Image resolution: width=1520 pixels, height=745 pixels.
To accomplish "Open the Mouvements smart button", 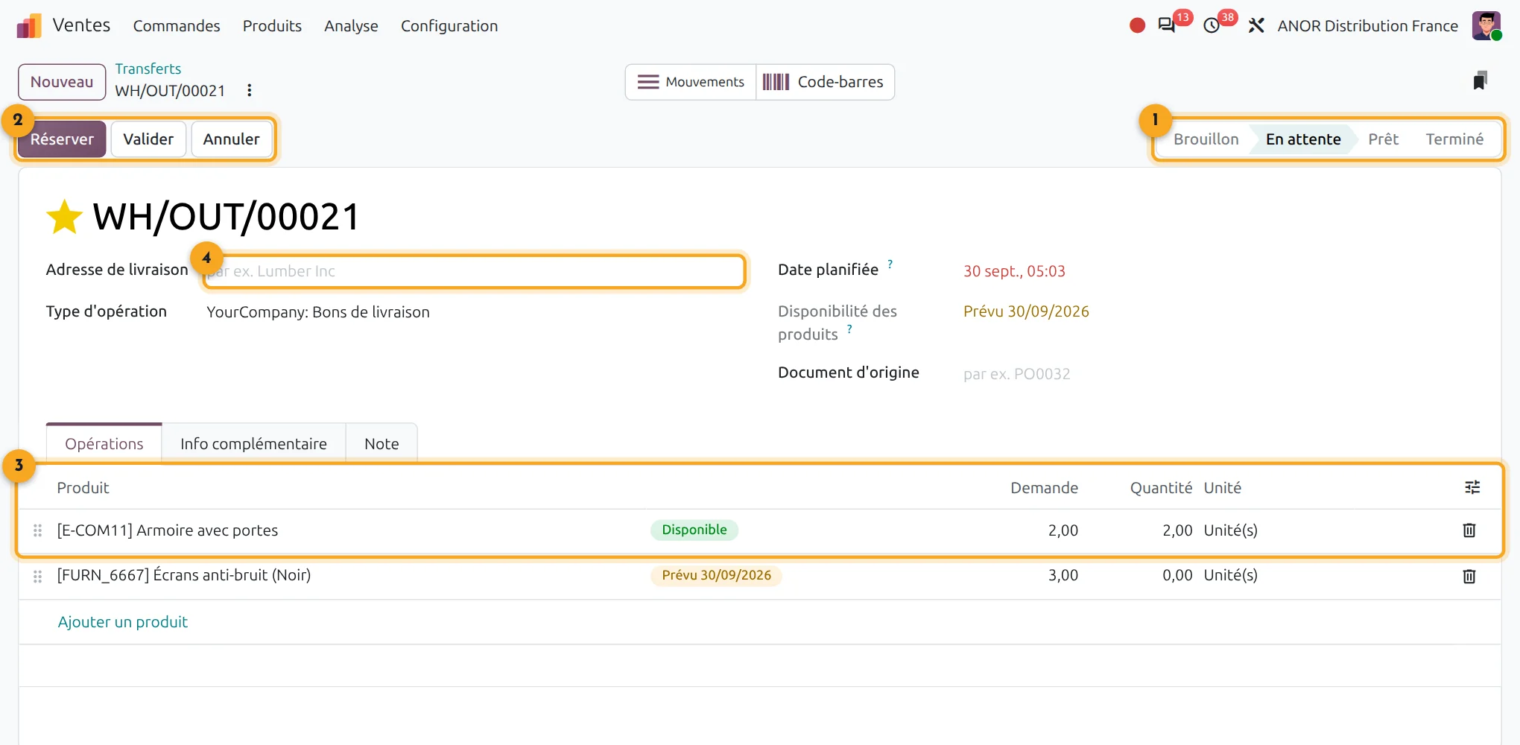I will click(x=691, y=82).
